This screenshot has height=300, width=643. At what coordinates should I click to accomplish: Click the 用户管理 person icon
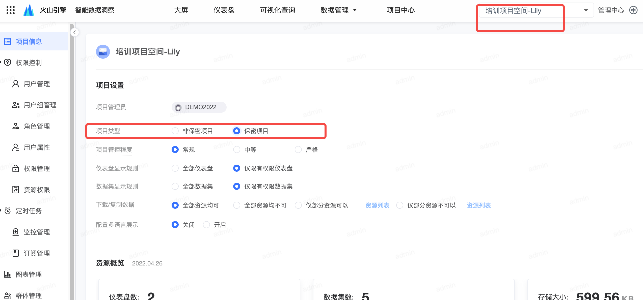pyautogui.click(x=16, y=84)
